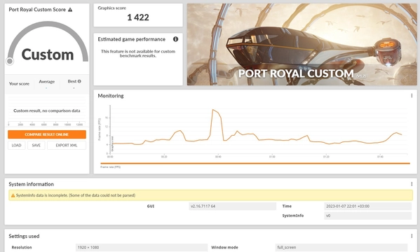Select the Resolution 1920 × 1080 field
The height and width of the screenshot is (252, 420).
(141, 248)
